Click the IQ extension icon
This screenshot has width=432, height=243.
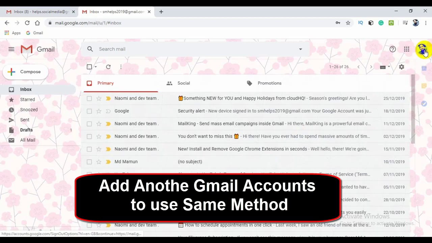coord(360,23)
